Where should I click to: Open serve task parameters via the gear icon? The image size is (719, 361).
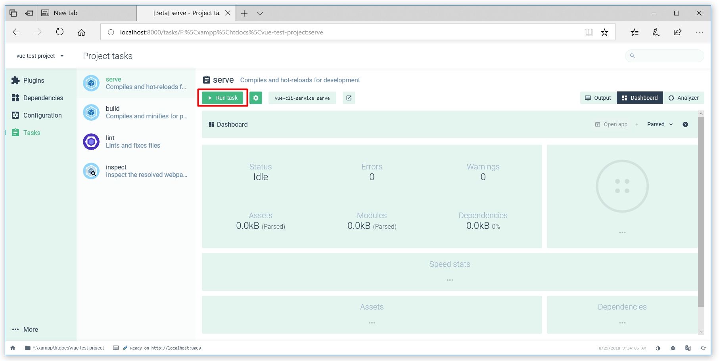(x=256, y=98)
